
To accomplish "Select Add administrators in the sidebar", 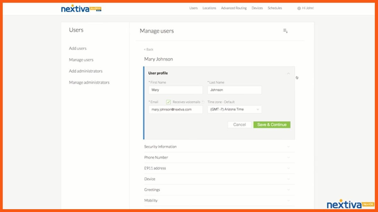I will point(86,71).
